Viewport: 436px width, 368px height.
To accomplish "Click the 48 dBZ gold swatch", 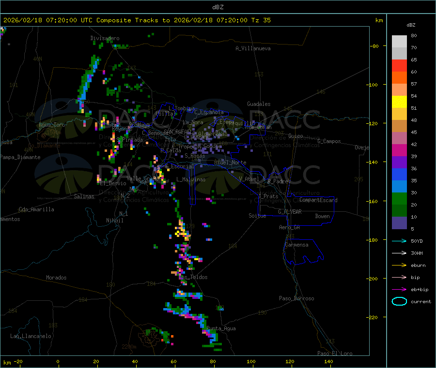I will pyautogui.click(x=399, y=114).
